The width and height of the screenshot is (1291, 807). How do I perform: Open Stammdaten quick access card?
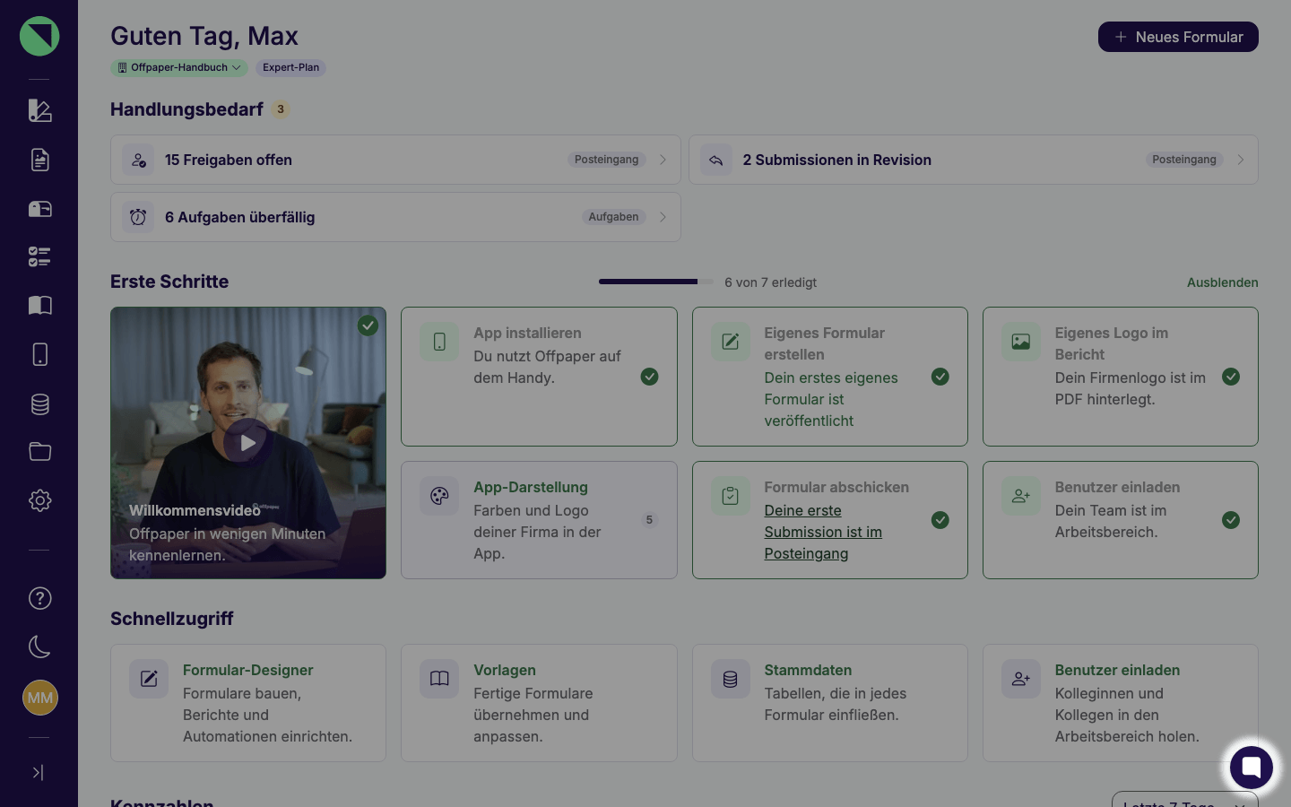point(830,703)
